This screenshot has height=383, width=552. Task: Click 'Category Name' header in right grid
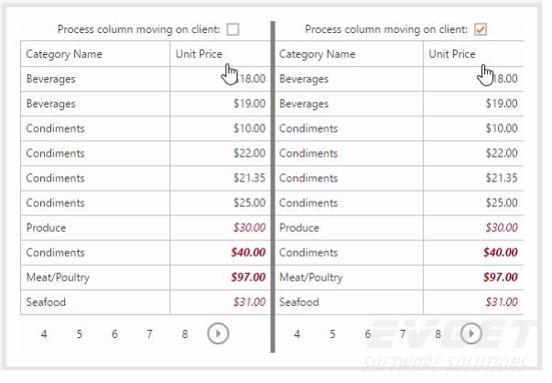click(x=317, y=54)
